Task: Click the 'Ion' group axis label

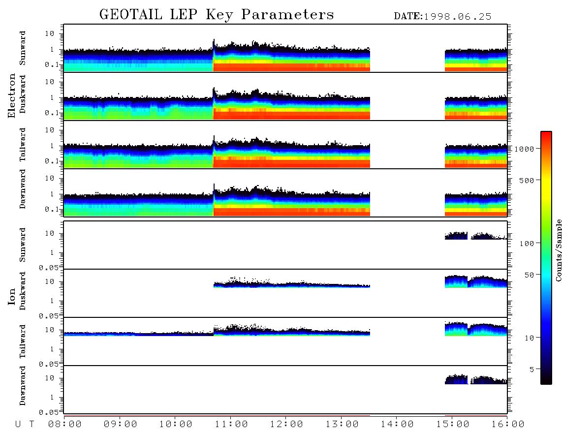Action: click(x=12, y=296)
